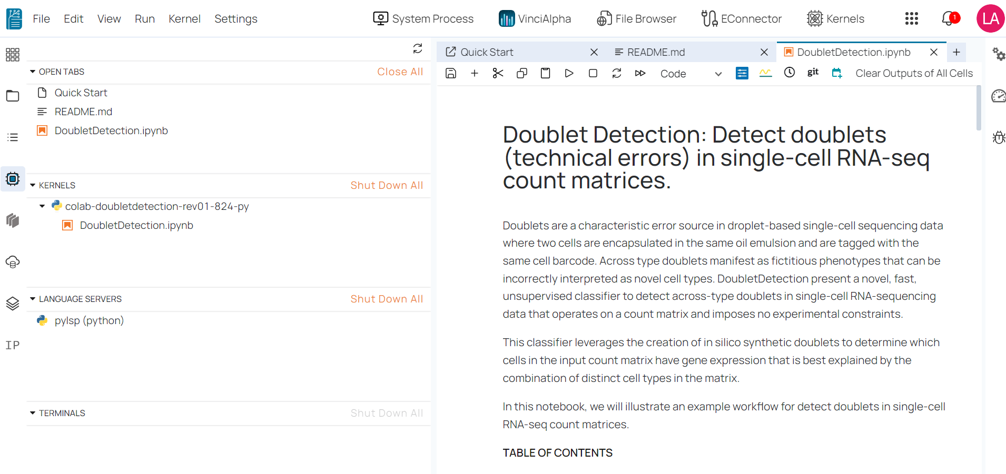Click the git toolbar button

pyautogui.click(x=813, y=72)
